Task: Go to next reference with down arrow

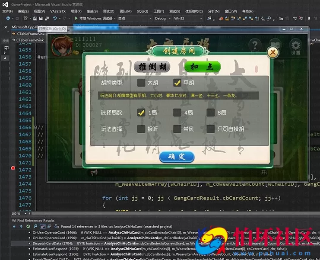Action: 14,226
